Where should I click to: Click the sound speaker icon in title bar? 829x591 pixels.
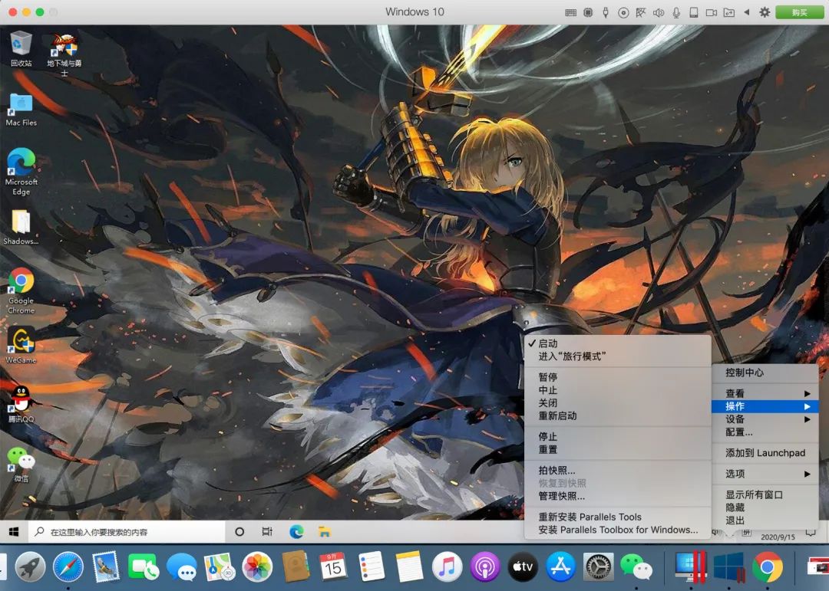coord(659,12)
